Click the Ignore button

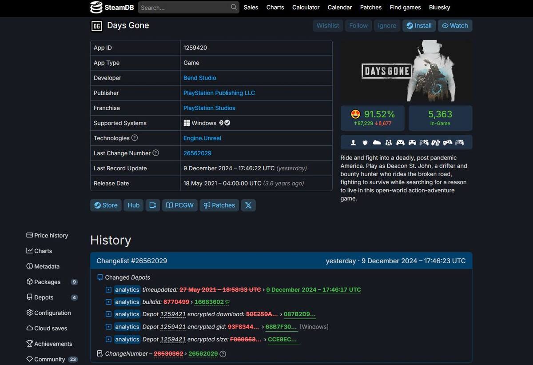click(x=387, y=26)
